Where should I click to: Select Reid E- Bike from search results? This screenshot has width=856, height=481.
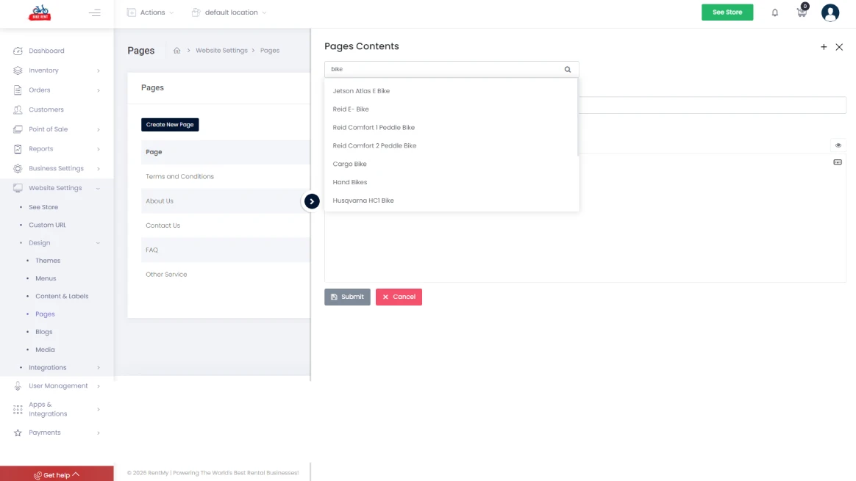351,109
